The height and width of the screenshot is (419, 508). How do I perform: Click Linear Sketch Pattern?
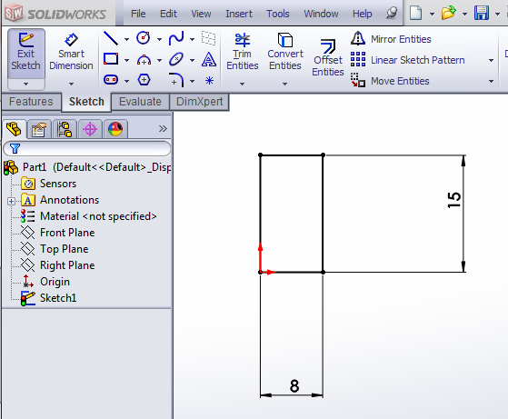click(x=408, y=60)
